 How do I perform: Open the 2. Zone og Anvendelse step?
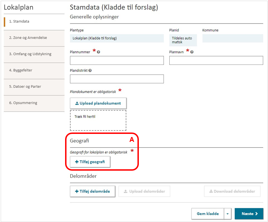pos(34,37)
